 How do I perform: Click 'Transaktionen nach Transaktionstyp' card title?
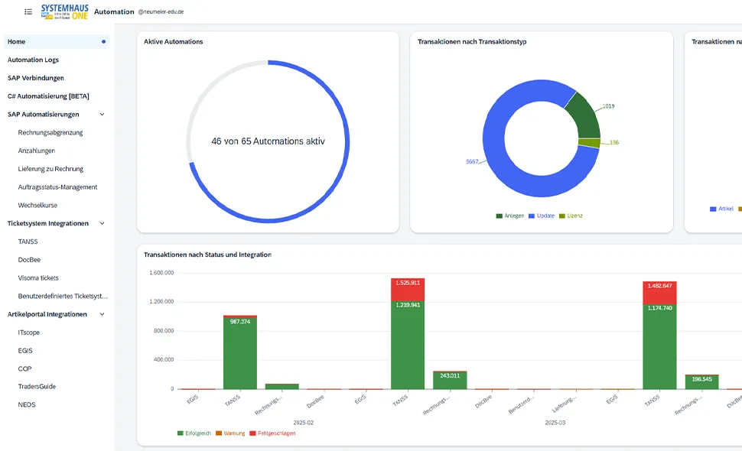point(472,41)
